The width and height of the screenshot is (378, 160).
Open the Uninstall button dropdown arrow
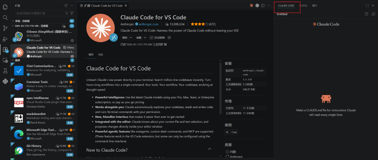(145, 38)
